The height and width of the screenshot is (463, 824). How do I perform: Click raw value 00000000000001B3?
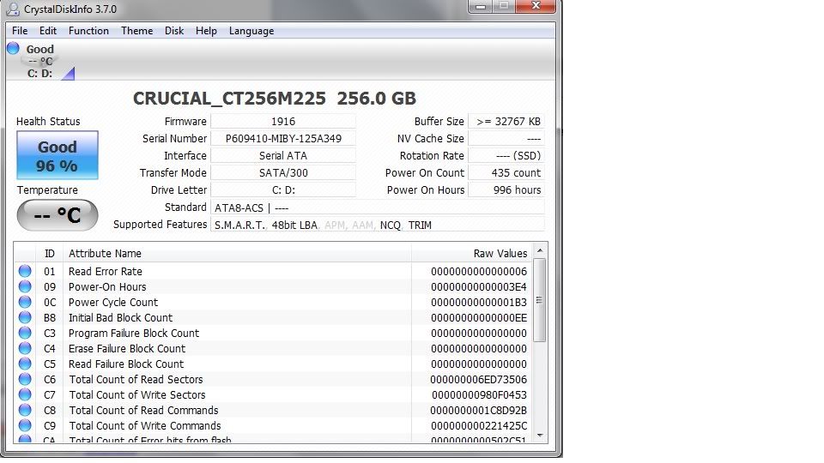(478, 303)
